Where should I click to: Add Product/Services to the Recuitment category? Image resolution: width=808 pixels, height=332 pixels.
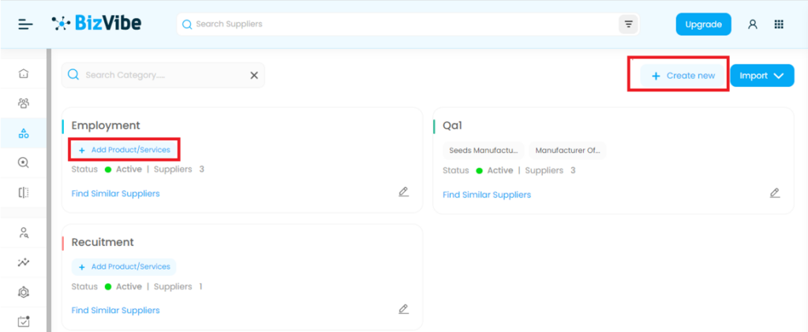tap(124, 267)
